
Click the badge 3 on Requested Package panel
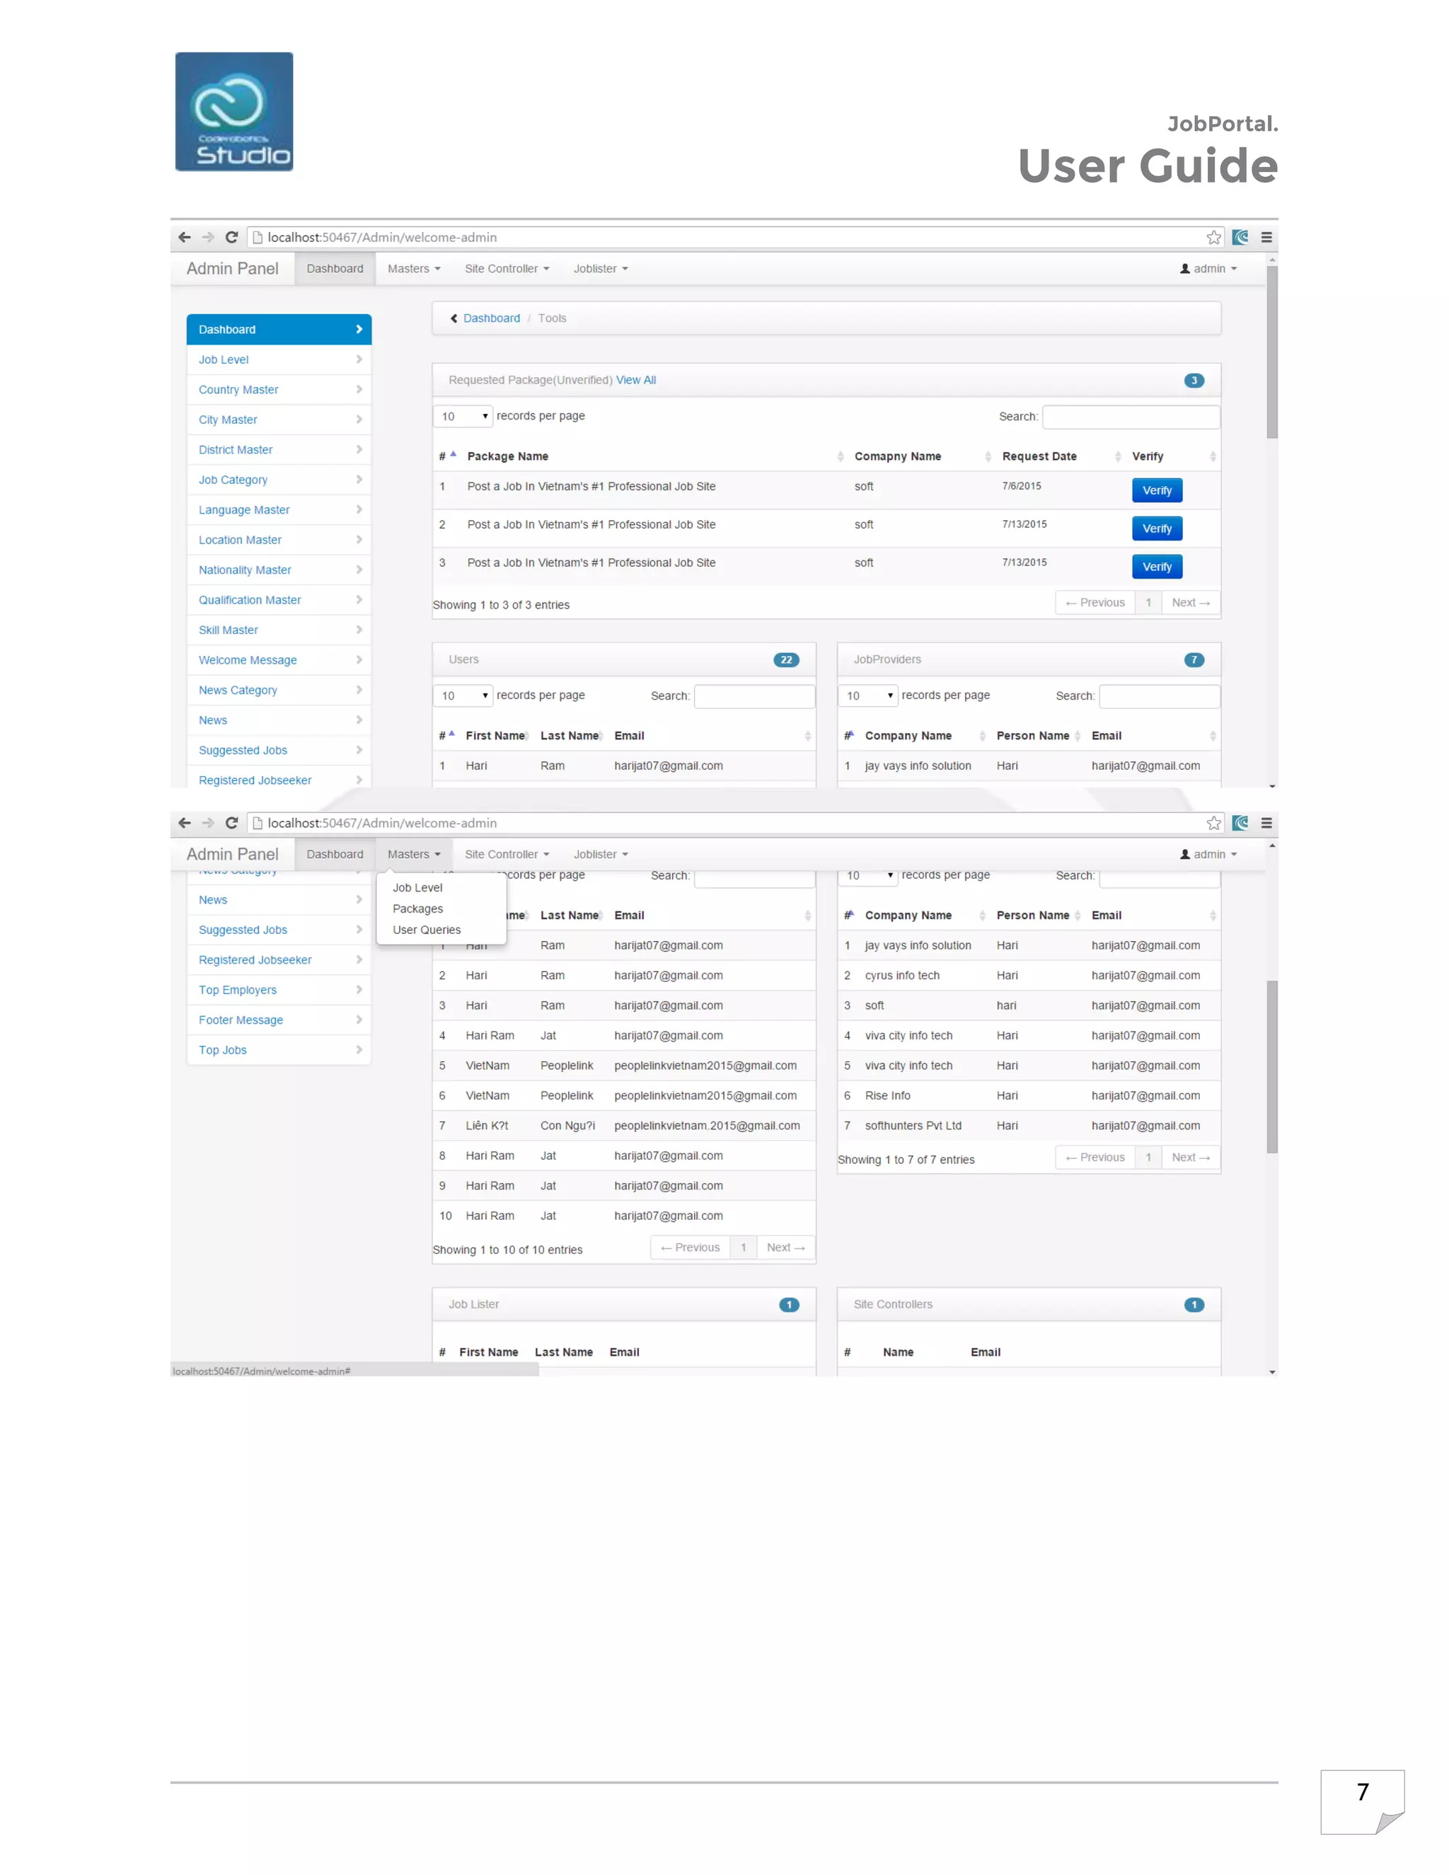tap(1193, 381)
